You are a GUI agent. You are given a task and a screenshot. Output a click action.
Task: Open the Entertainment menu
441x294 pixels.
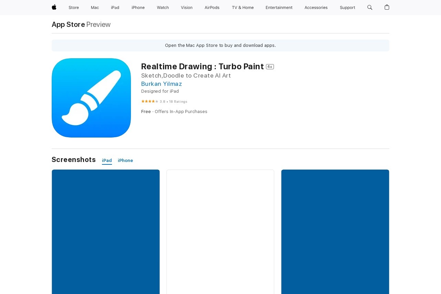279,8
